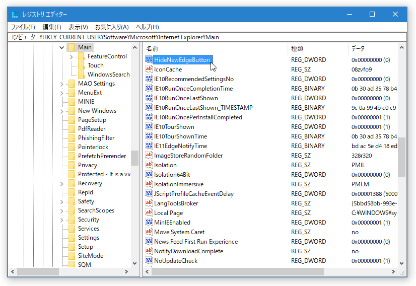Sort by the 種類 column header
Image resolution: width=416 pixels, height=286 pixels.
click(x=318, y=48)
